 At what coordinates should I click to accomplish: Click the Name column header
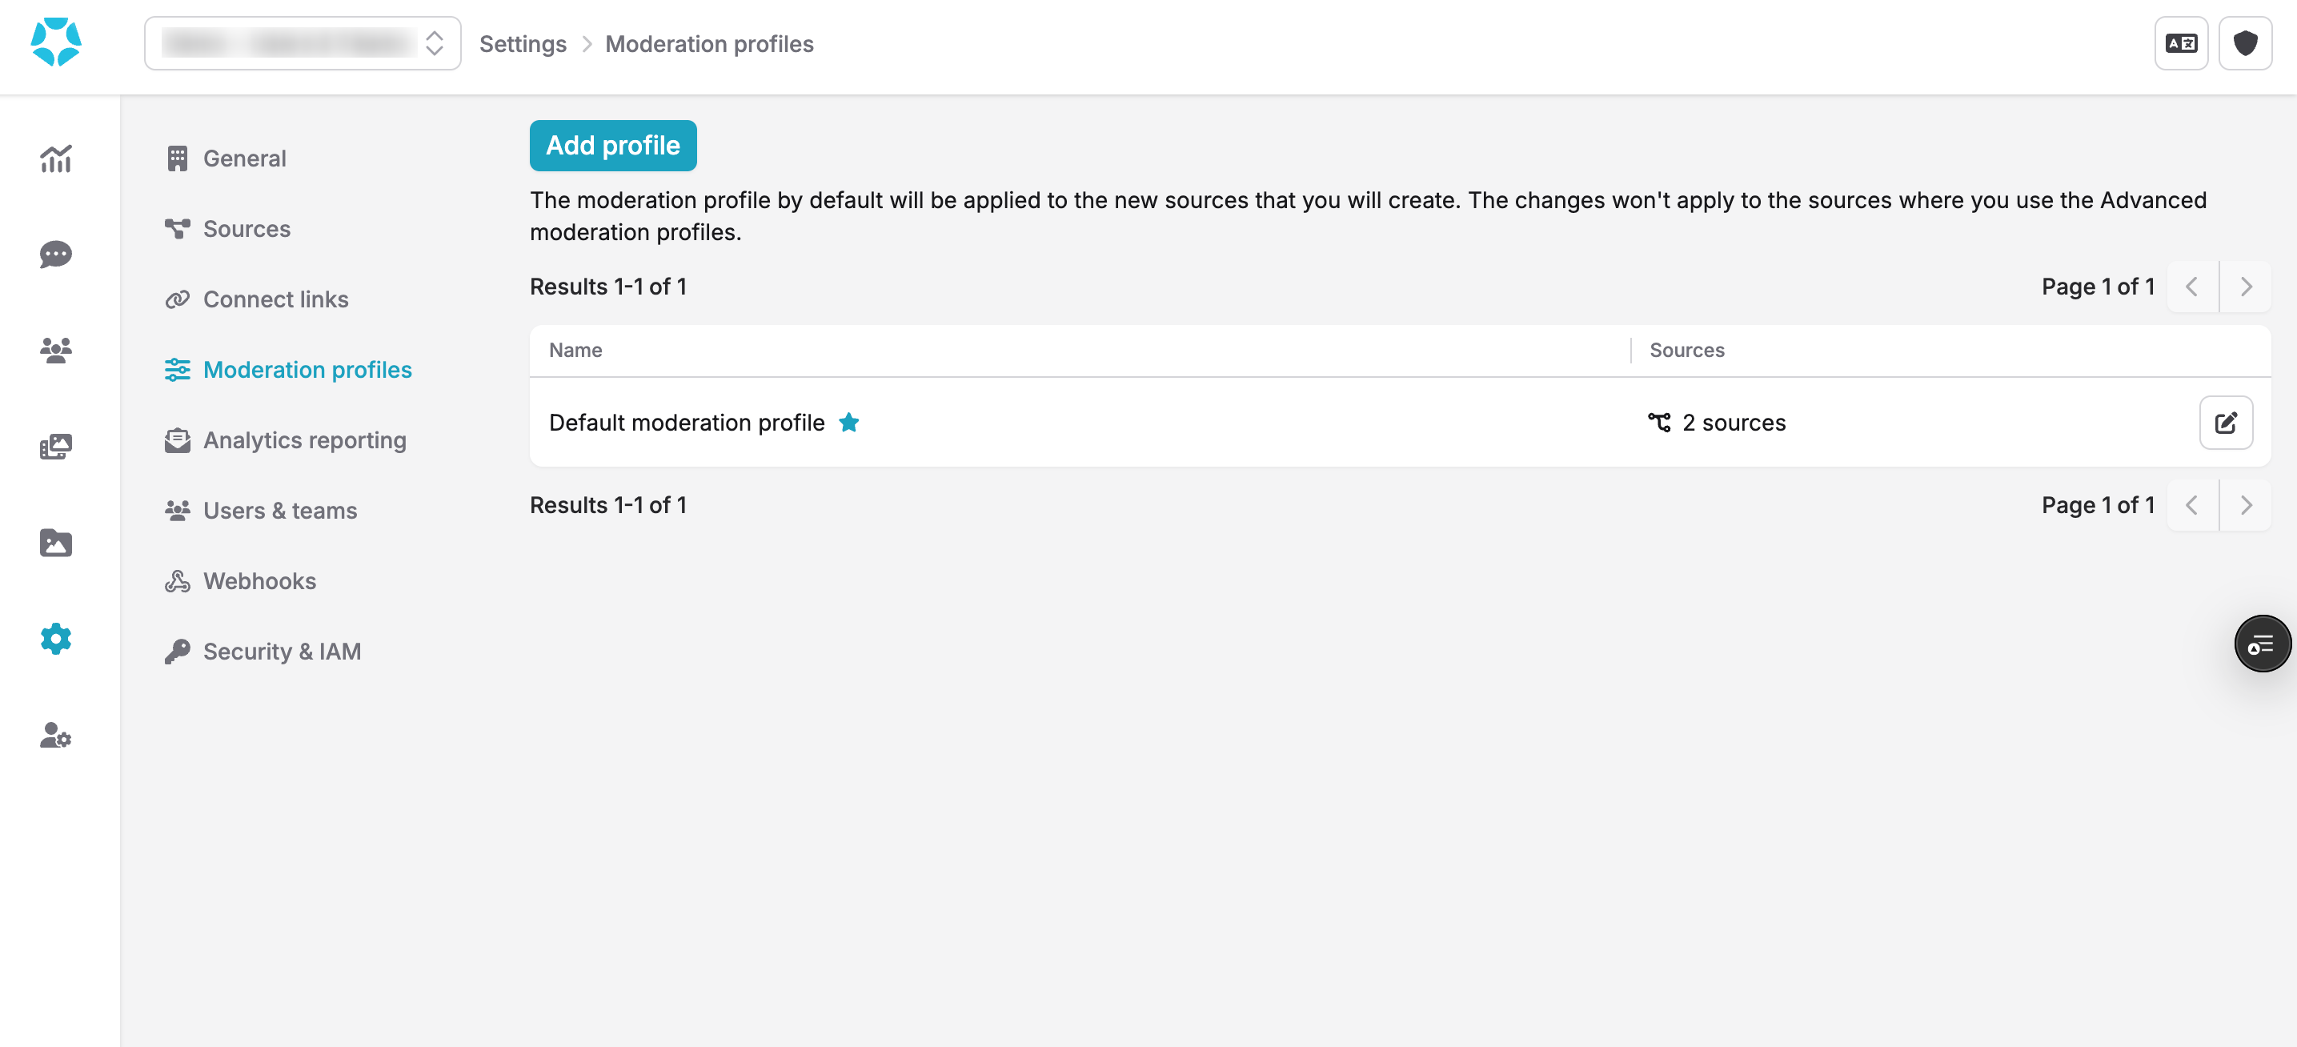[x=575, y=350]
